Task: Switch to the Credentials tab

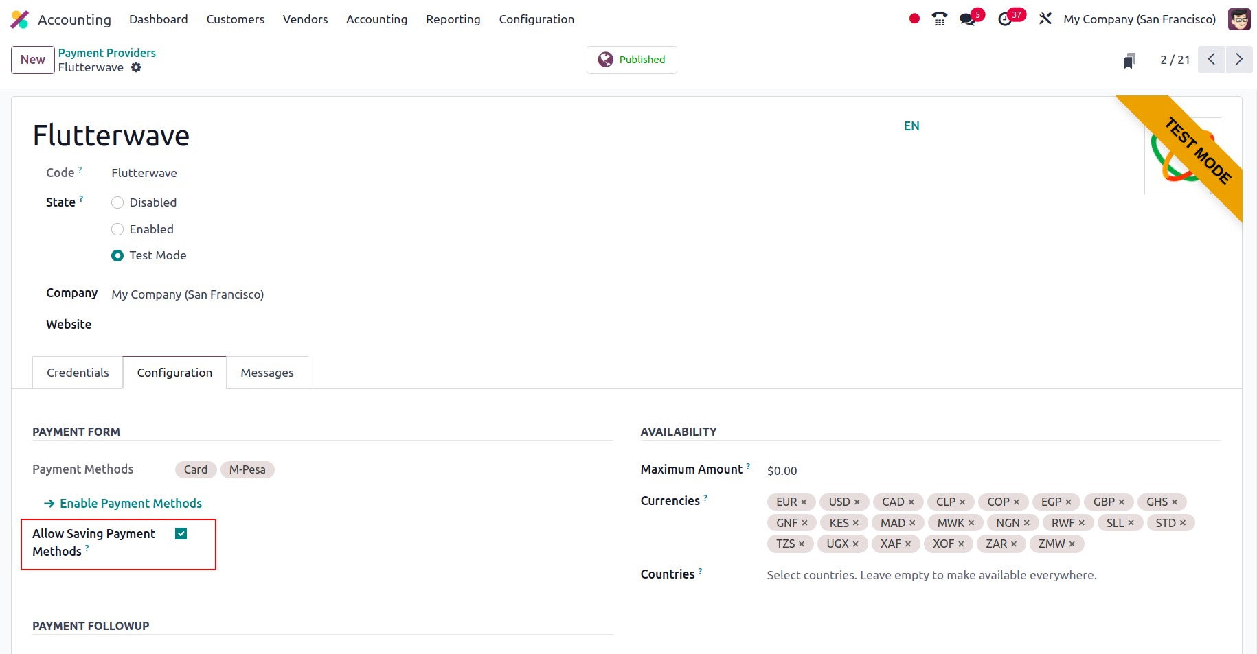Action: coord(78,373)
